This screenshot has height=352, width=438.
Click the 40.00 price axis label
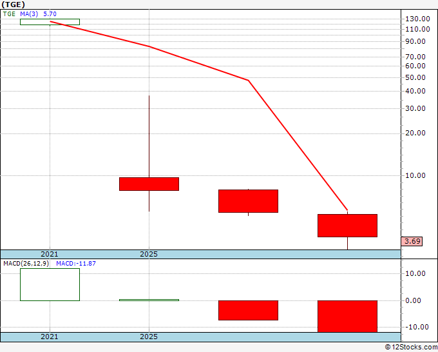(x=415, y=91)
